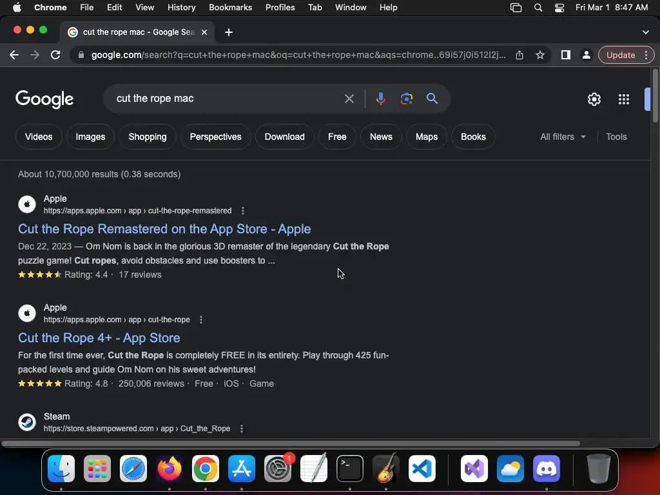Viewport: 660px width, 495px height.
Task: Select the Perspectives filter
Action: point(215,137)
